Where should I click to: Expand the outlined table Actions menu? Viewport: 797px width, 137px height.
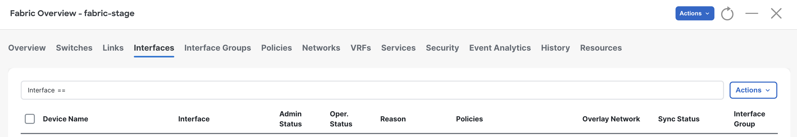point(753,90)
